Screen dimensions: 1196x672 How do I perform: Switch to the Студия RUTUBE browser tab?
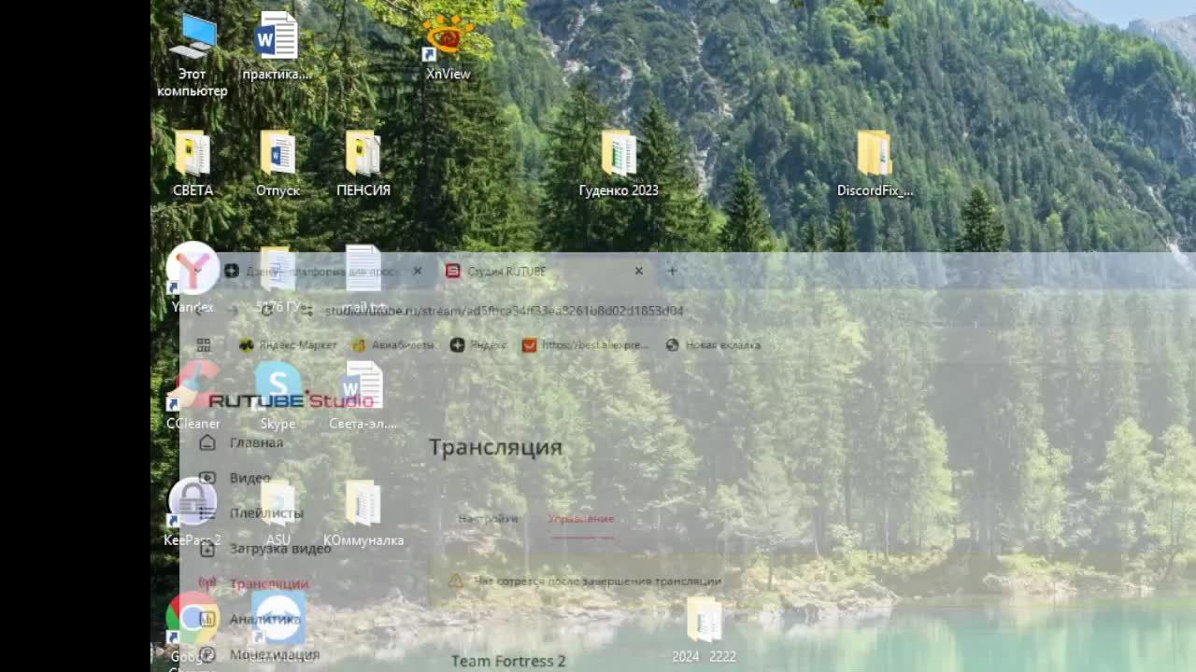tap(544, 272)
